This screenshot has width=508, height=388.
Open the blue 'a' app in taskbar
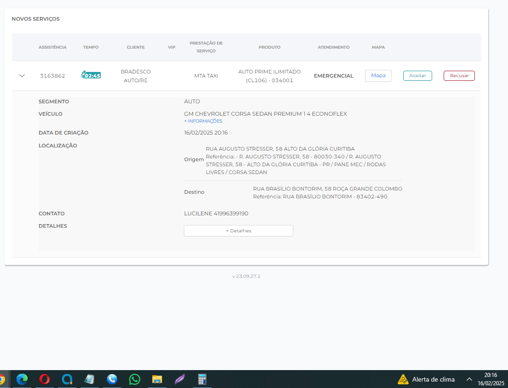click(67, 379)
